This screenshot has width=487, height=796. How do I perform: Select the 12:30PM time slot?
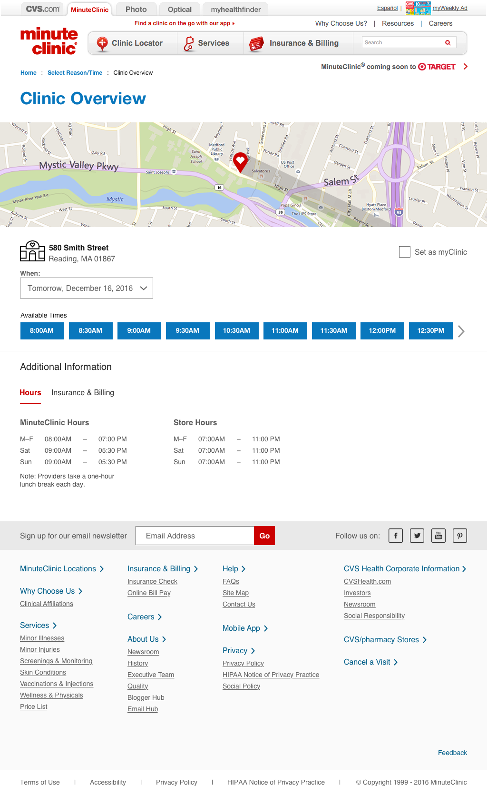[431, 330]
